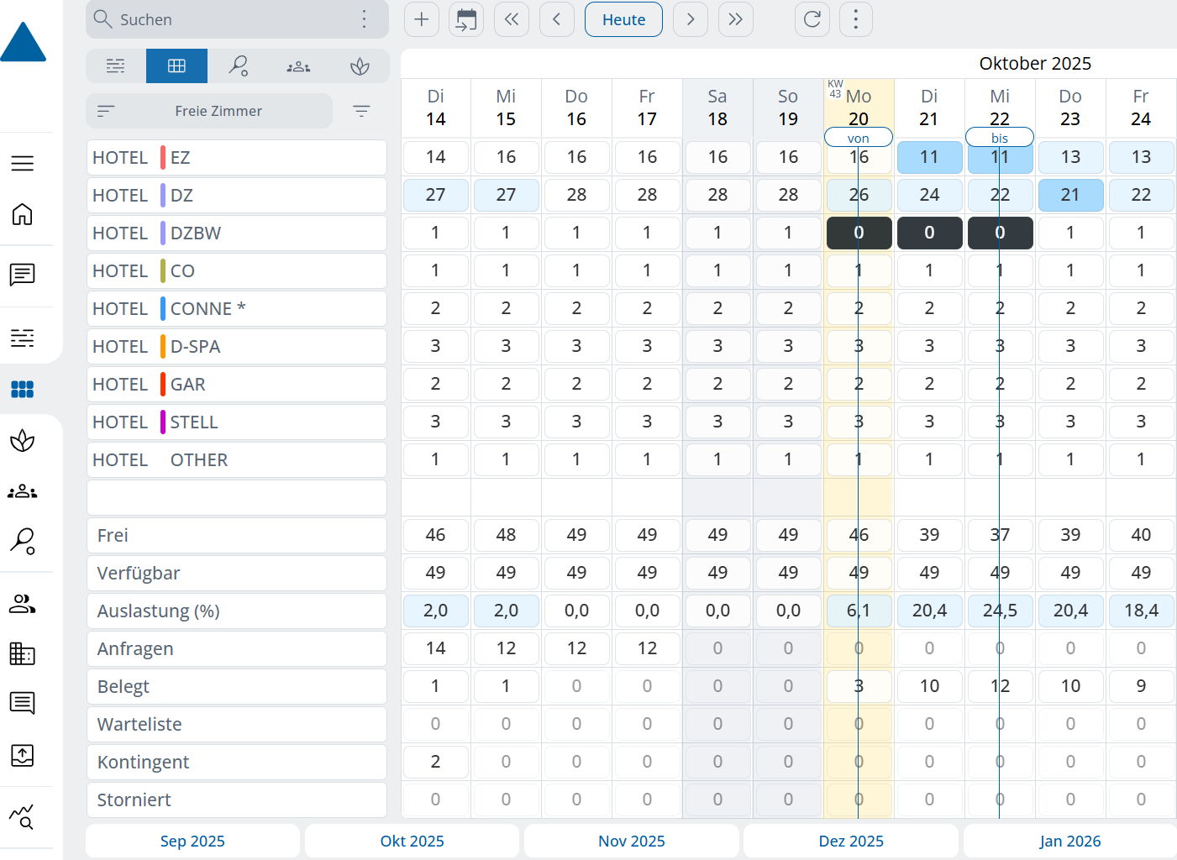Click the go-to-date calendar icon

[466, 19]
